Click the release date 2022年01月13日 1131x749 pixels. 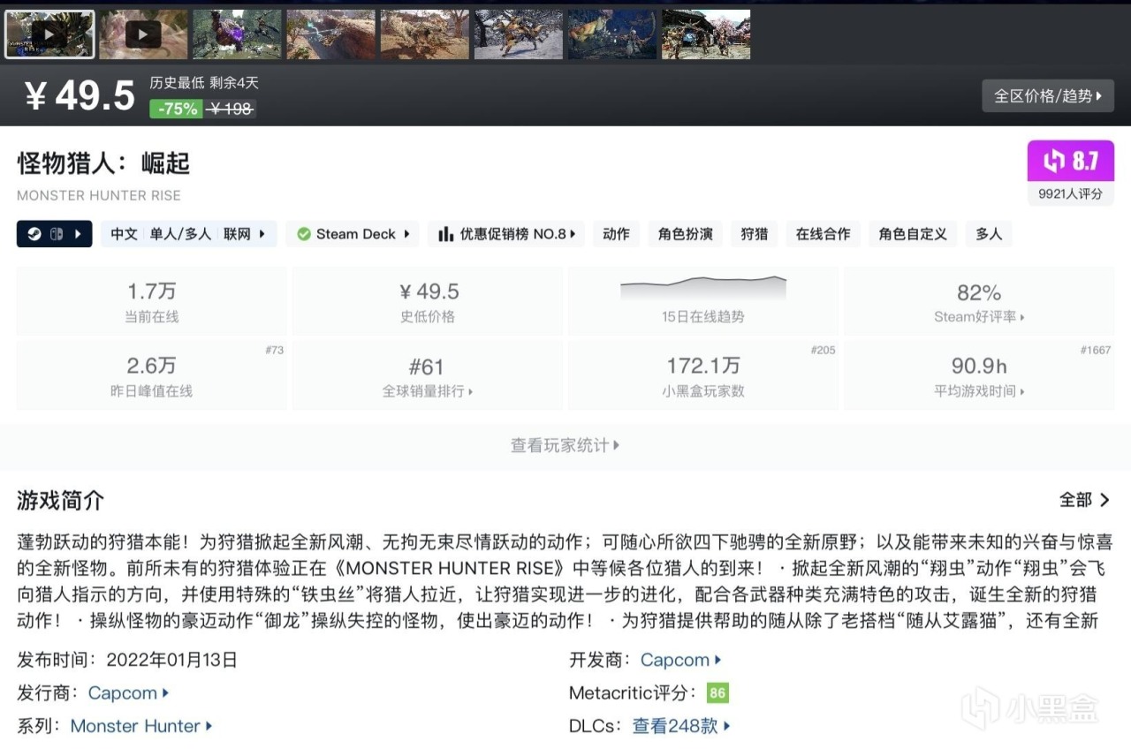pyautogui.click(x=171, y=660)
